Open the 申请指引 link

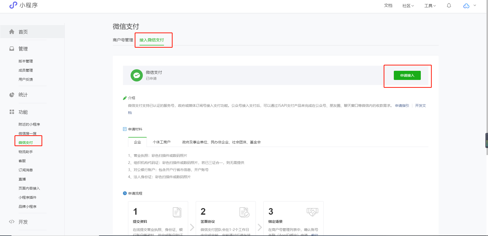(x=402, y=106)
